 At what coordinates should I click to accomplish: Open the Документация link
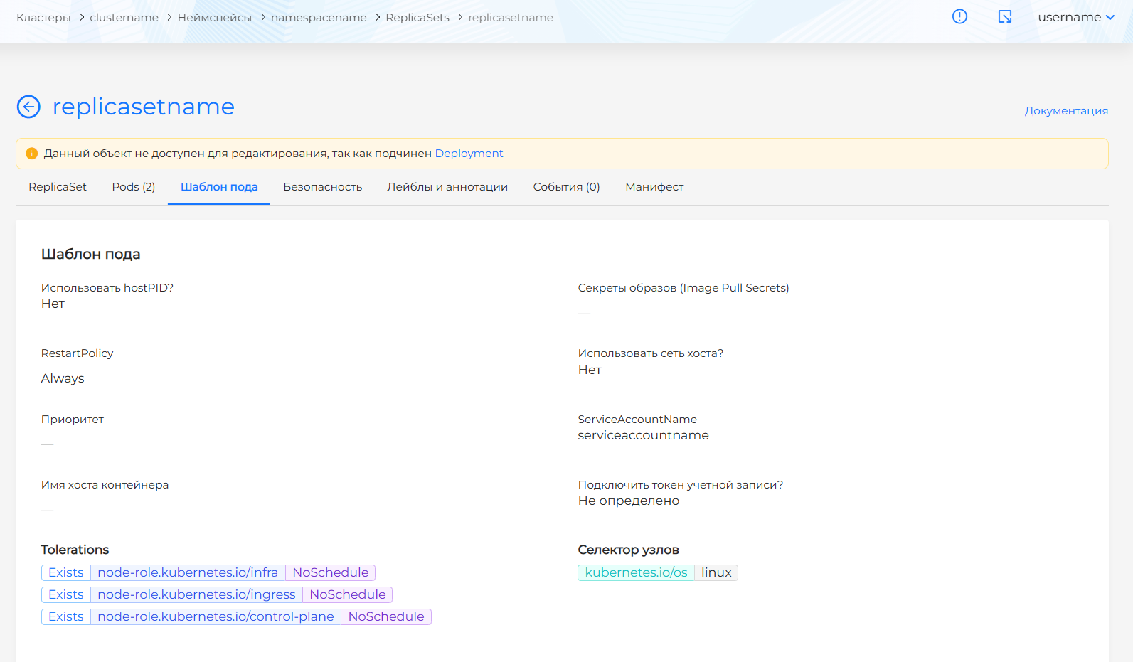tap(1065, 111)
